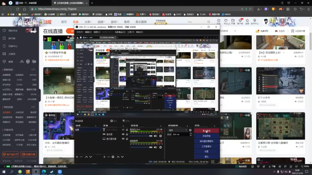
Task: Open the 云主机 gamepad icon link
Action: pyautogui.click(x=276, y=31)
